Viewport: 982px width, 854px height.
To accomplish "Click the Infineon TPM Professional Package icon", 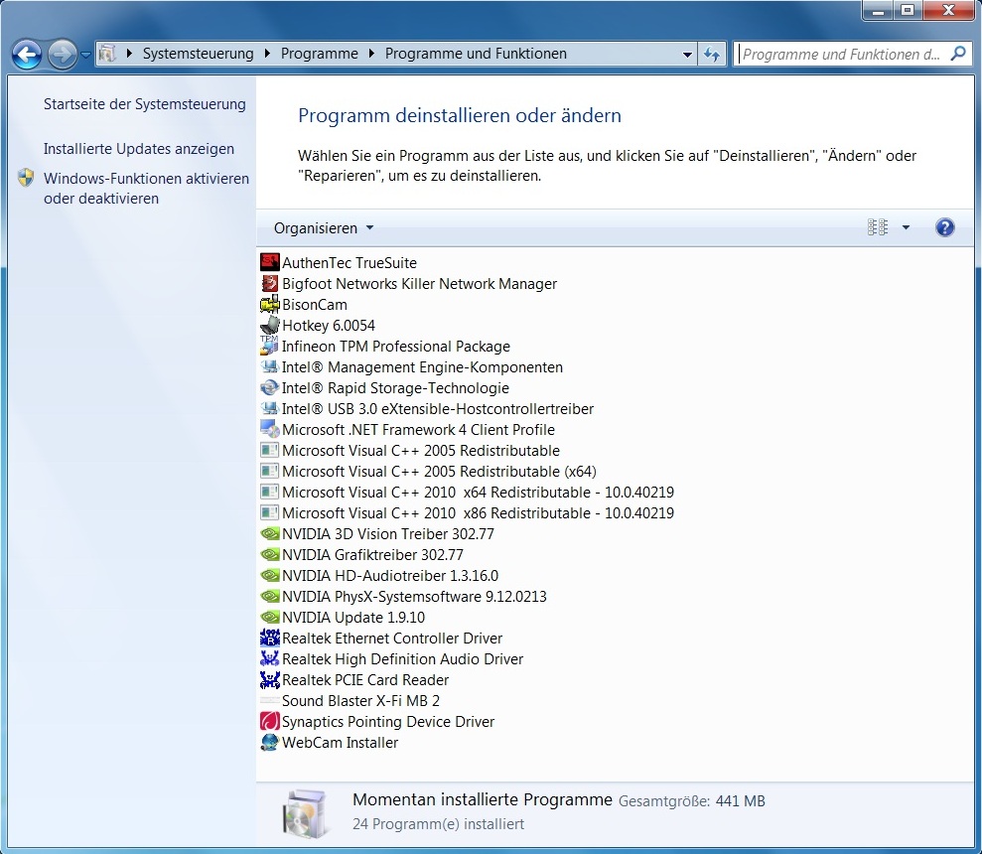I will click(x=269, y=346).
